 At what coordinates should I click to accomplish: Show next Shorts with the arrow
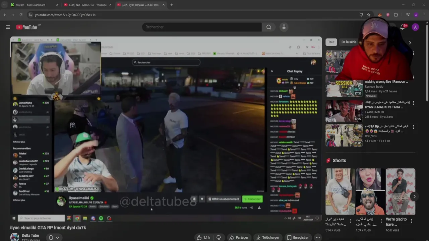(x=414, y=196)
